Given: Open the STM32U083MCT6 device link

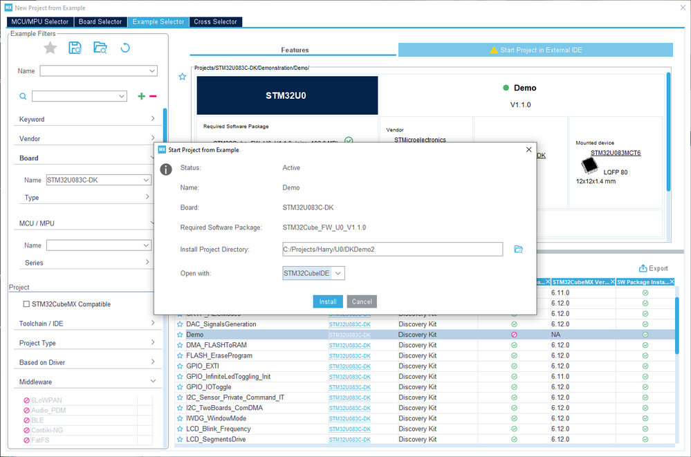Looking at the screenshot, I should pos(616,153).
